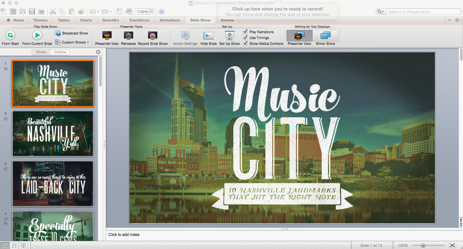
Task: Click next slide arrow on right scrollbar
Action: pos(461,225)
